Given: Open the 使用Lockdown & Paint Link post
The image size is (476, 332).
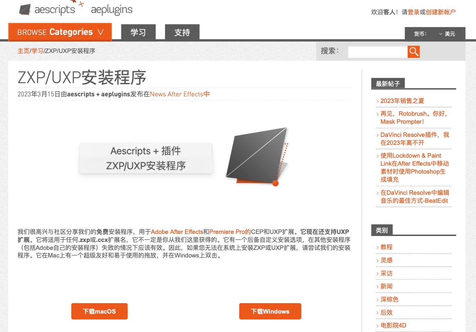Looking at the screenshot, I should [415, 167].
